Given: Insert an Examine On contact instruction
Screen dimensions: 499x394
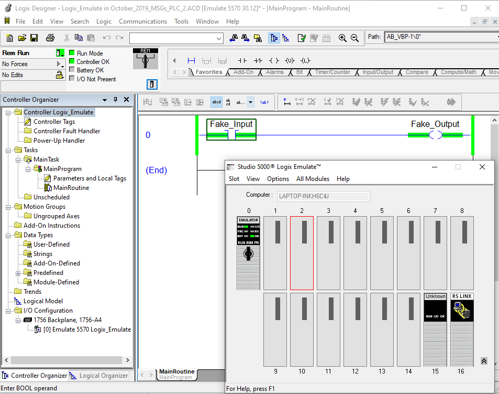Looking at the screenshot, I should coord(242,60).
